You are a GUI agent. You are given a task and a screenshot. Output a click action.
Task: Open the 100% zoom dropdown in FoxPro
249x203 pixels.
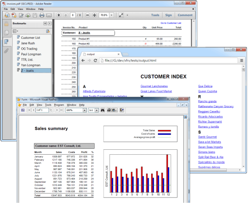point(85,110)
